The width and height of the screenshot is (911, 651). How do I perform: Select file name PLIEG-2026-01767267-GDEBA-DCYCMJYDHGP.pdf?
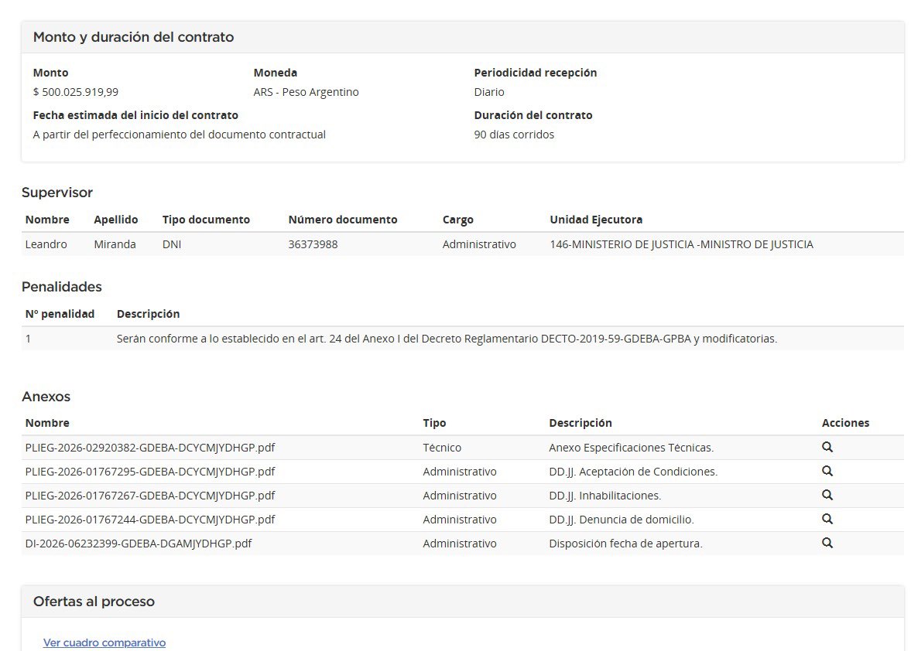[150, 496]
